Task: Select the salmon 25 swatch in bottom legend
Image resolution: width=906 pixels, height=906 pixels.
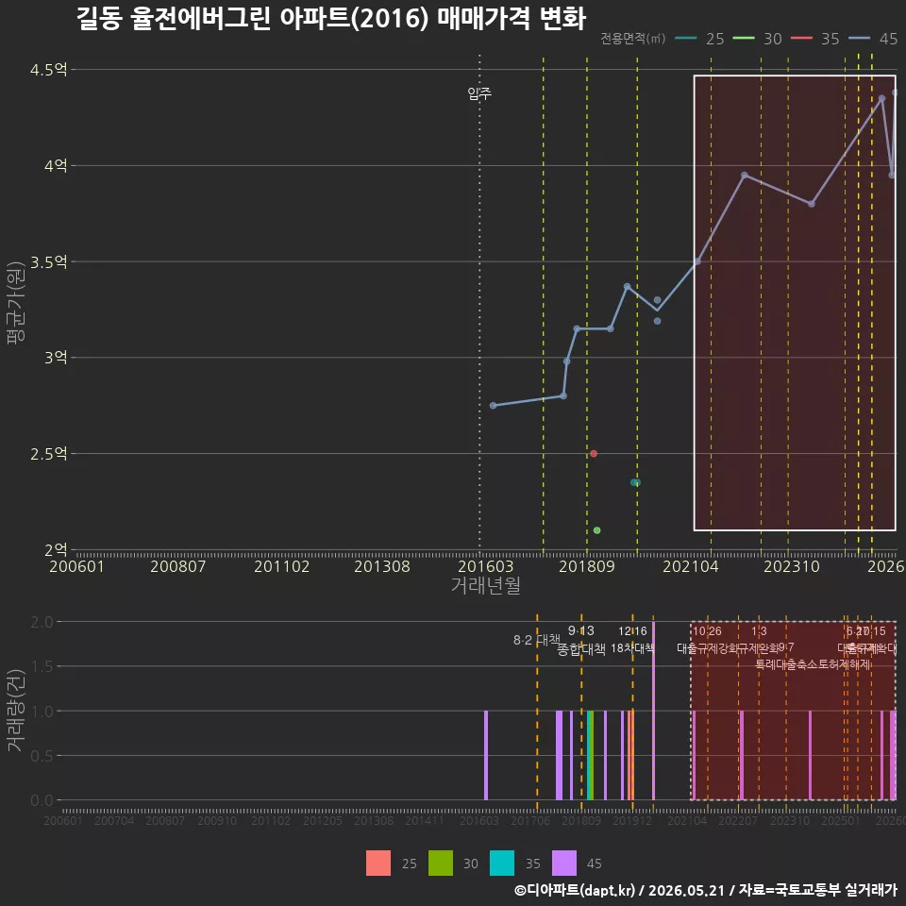Action: (378, 864)
